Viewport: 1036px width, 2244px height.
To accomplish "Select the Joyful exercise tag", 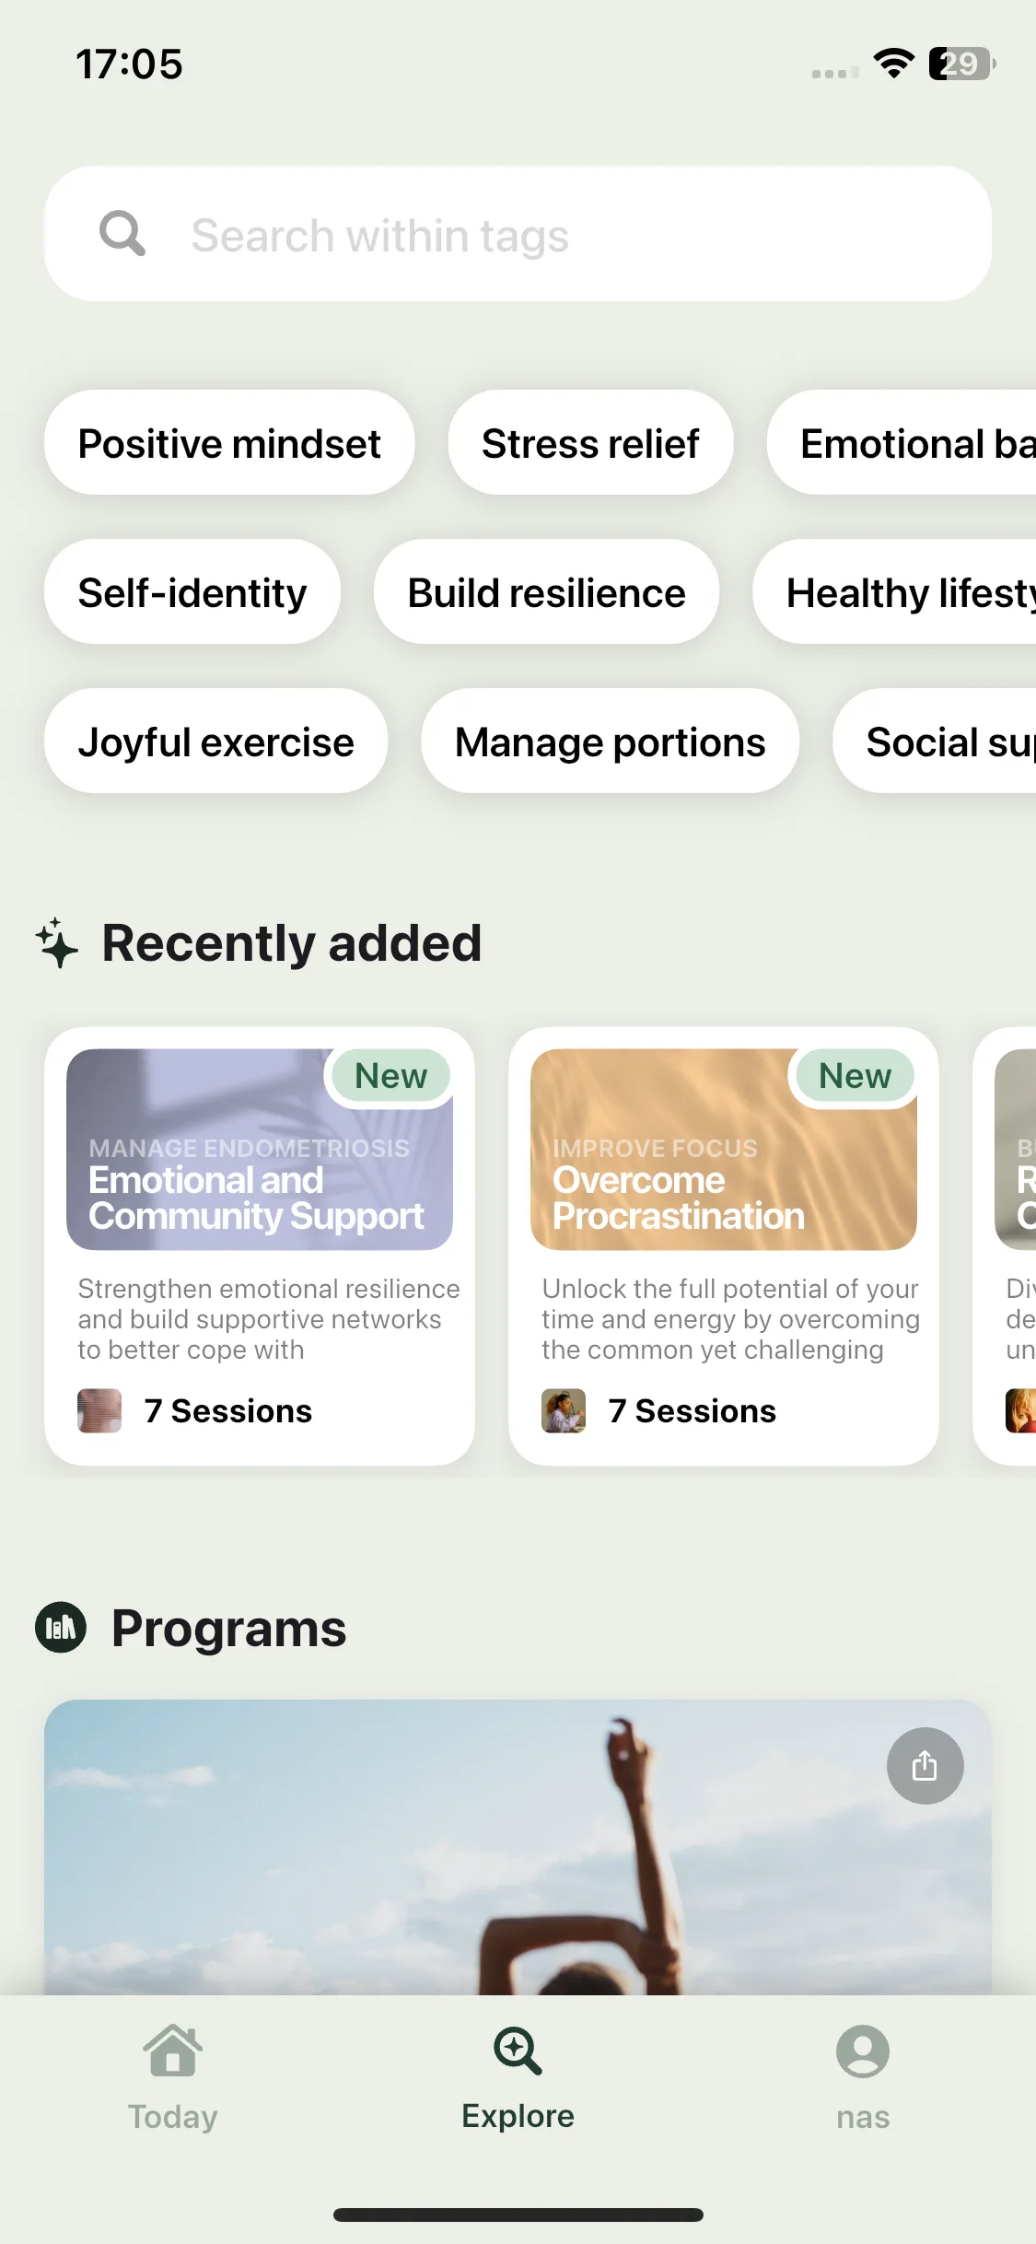I will point(215,742).
